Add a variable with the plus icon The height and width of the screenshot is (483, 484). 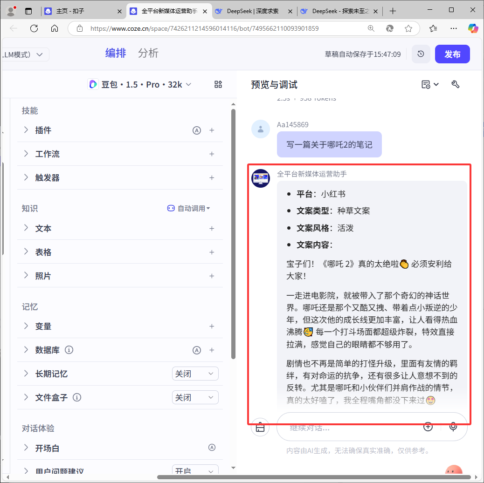point(212,327)
